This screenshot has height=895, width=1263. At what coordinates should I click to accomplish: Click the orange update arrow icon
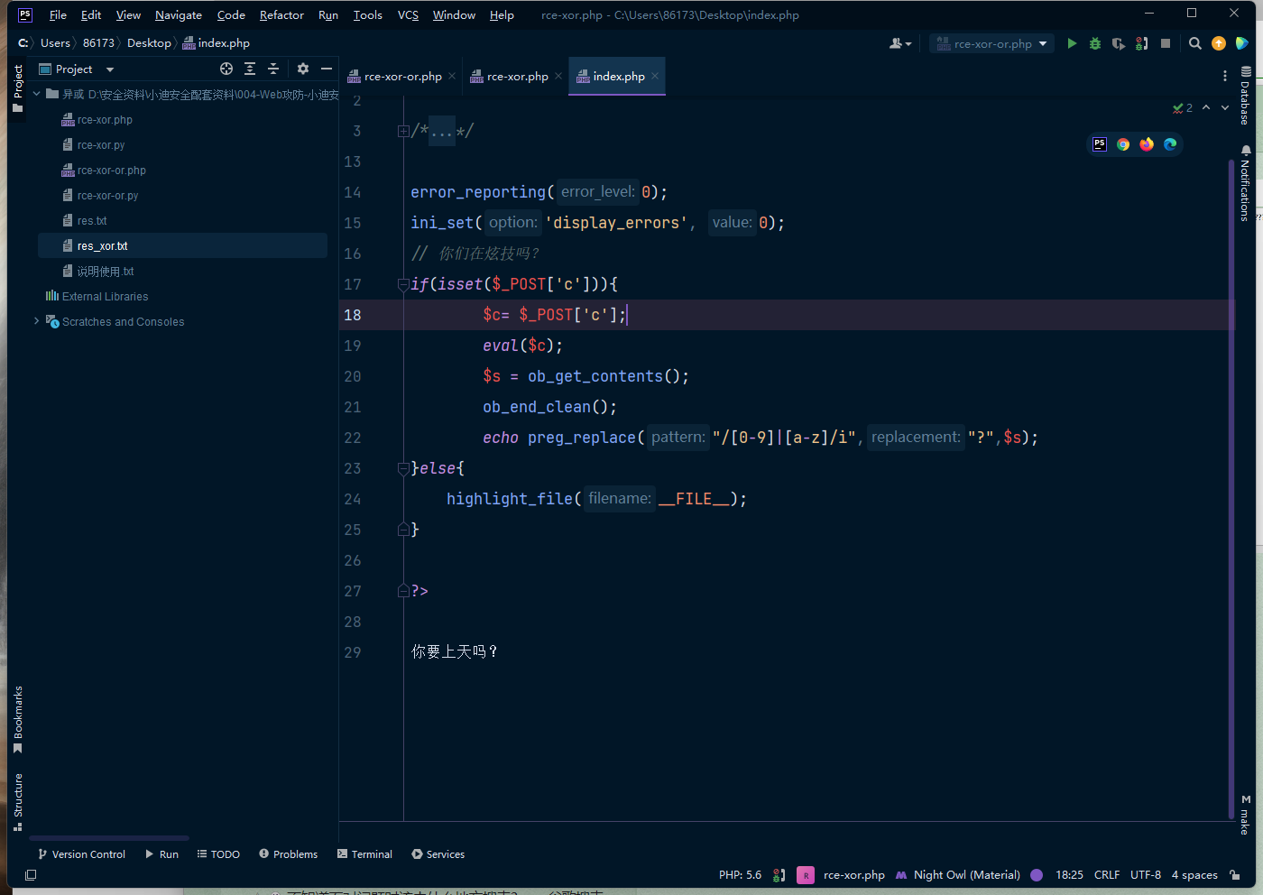pyautogui.click(x=1219, y=43)
